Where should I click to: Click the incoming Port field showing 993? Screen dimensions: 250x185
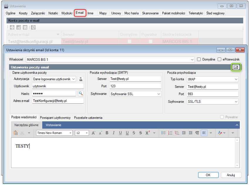click(213, 94)
